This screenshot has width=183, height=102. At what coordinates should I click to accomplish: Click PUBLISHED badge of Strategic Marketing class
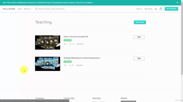tap(67, 61)
